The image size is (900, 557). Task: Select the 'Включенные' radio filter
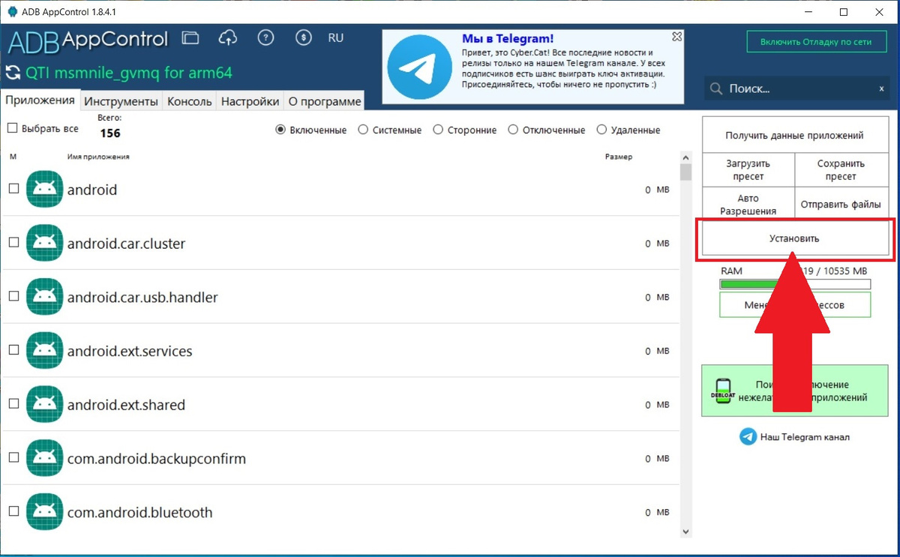coord(280,130)
